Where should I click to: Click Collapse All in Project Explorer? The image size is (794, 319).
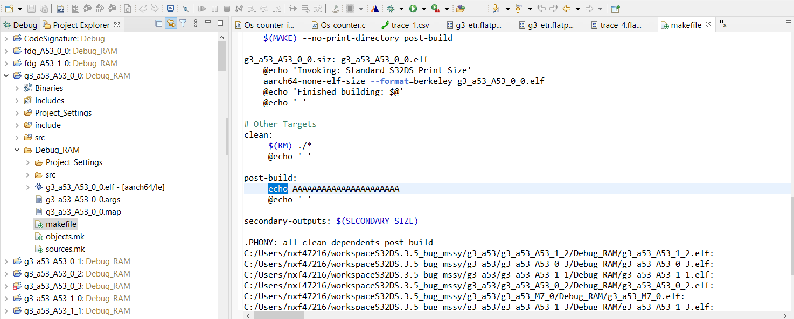pos(158,23)
